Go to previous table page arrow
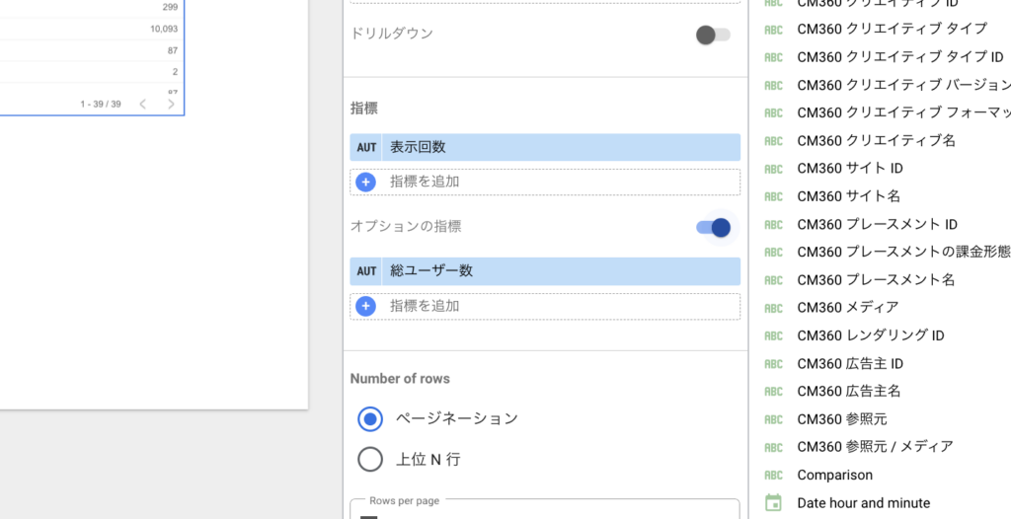The image size is (1011, 519). [x=143, y=104]
